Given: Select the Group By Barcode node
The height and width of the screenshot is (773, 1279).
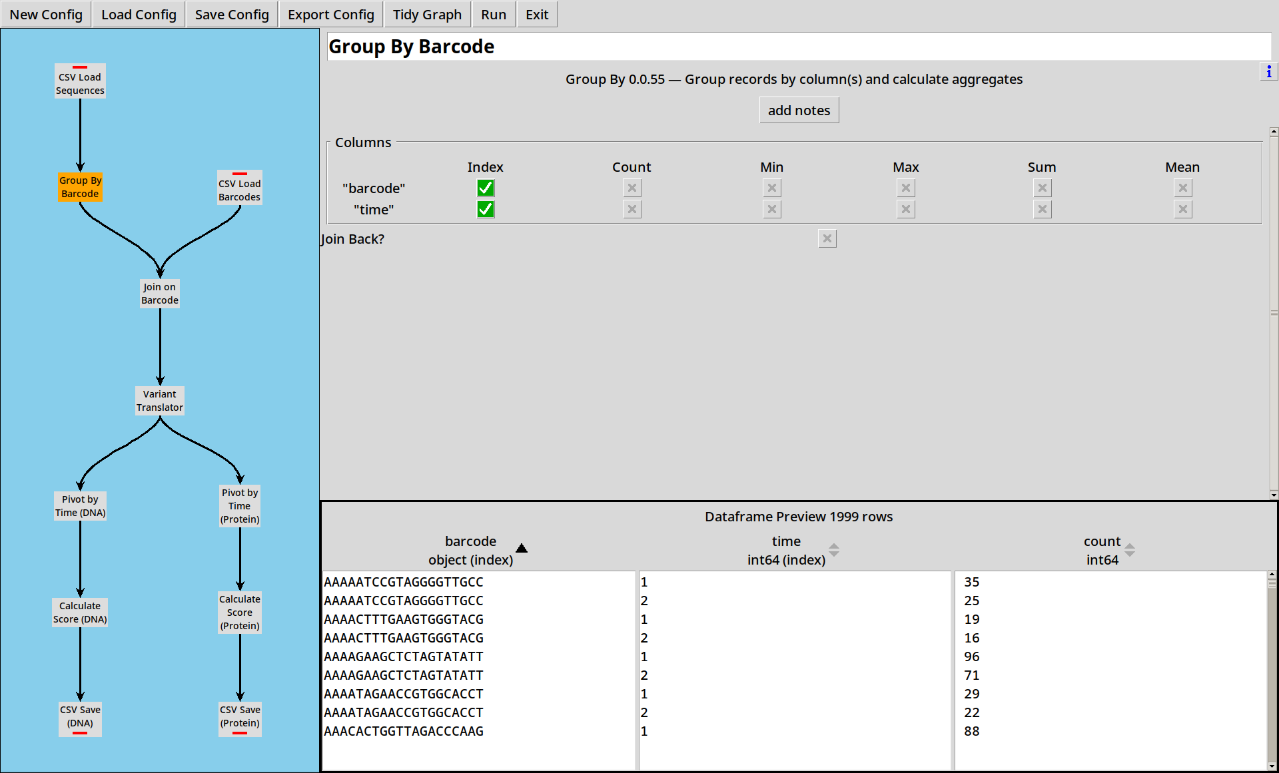Looking at the screenshot, I should click(80, 187).
